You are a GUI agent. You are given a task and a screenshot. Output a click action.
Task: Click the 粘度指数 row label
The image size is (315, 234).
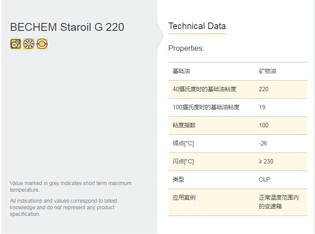coord(184,125)
